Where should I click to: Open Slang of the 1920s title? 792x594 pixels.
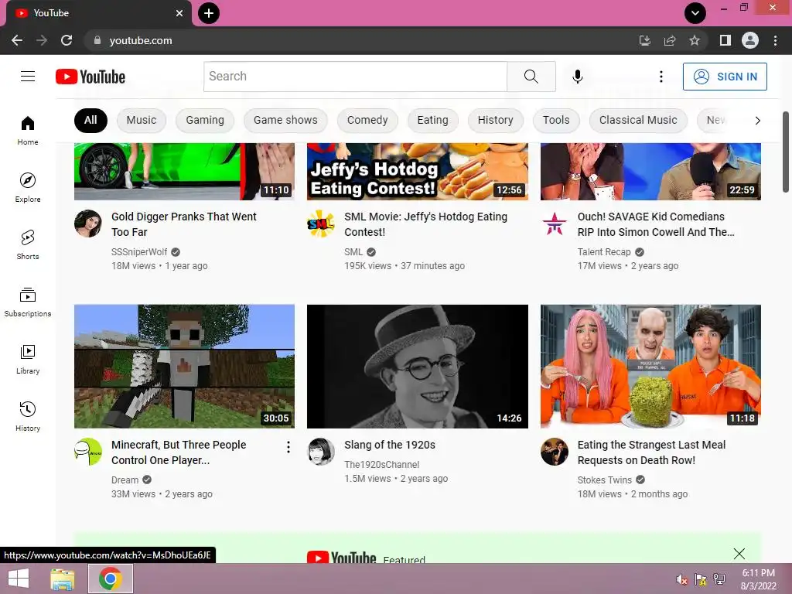390,445
